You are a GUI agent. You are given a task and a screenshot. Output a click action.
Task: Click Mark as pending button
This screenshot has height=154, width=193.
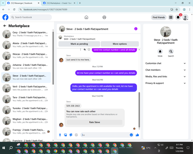coord(79,44)
